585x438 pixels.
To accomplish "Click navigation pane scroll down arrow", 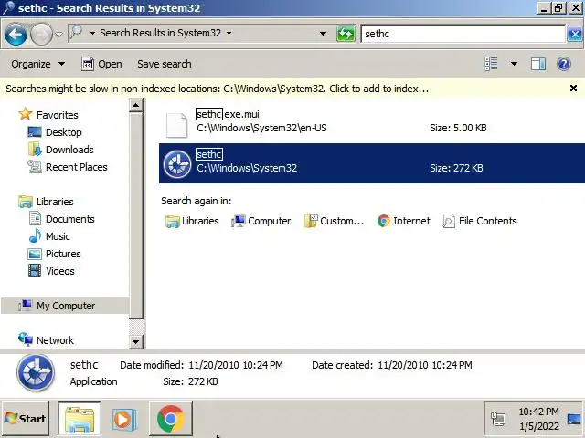I will (x=136, y=341).
